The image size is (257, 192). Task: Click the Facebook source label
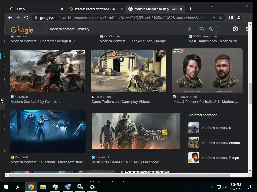tap(101, 157)
